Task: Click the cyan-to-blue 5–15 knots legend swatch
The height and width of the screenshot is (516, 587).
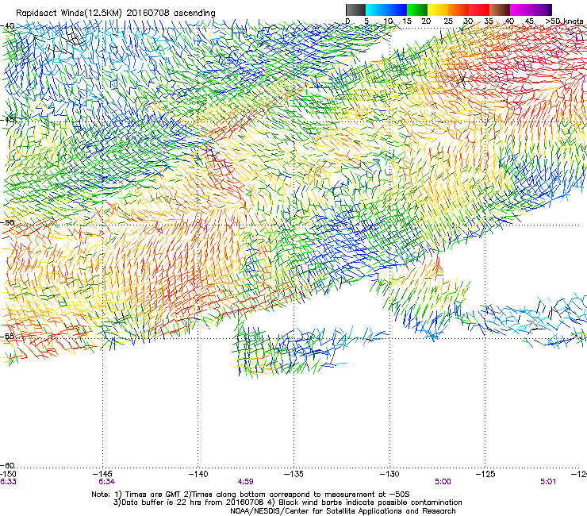Action: [x=386, y=10]
